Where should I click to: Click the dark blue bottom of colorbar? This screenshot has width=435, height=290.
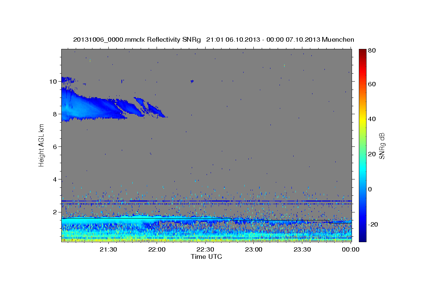click(362, 239)
